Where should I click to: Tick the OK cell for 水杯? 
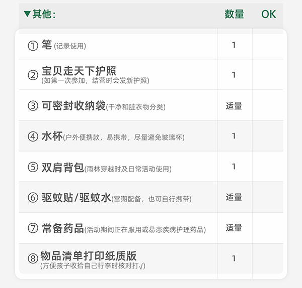[268, 136]
